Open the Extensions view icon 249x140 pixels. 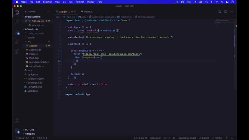click(x=17, y=51)
